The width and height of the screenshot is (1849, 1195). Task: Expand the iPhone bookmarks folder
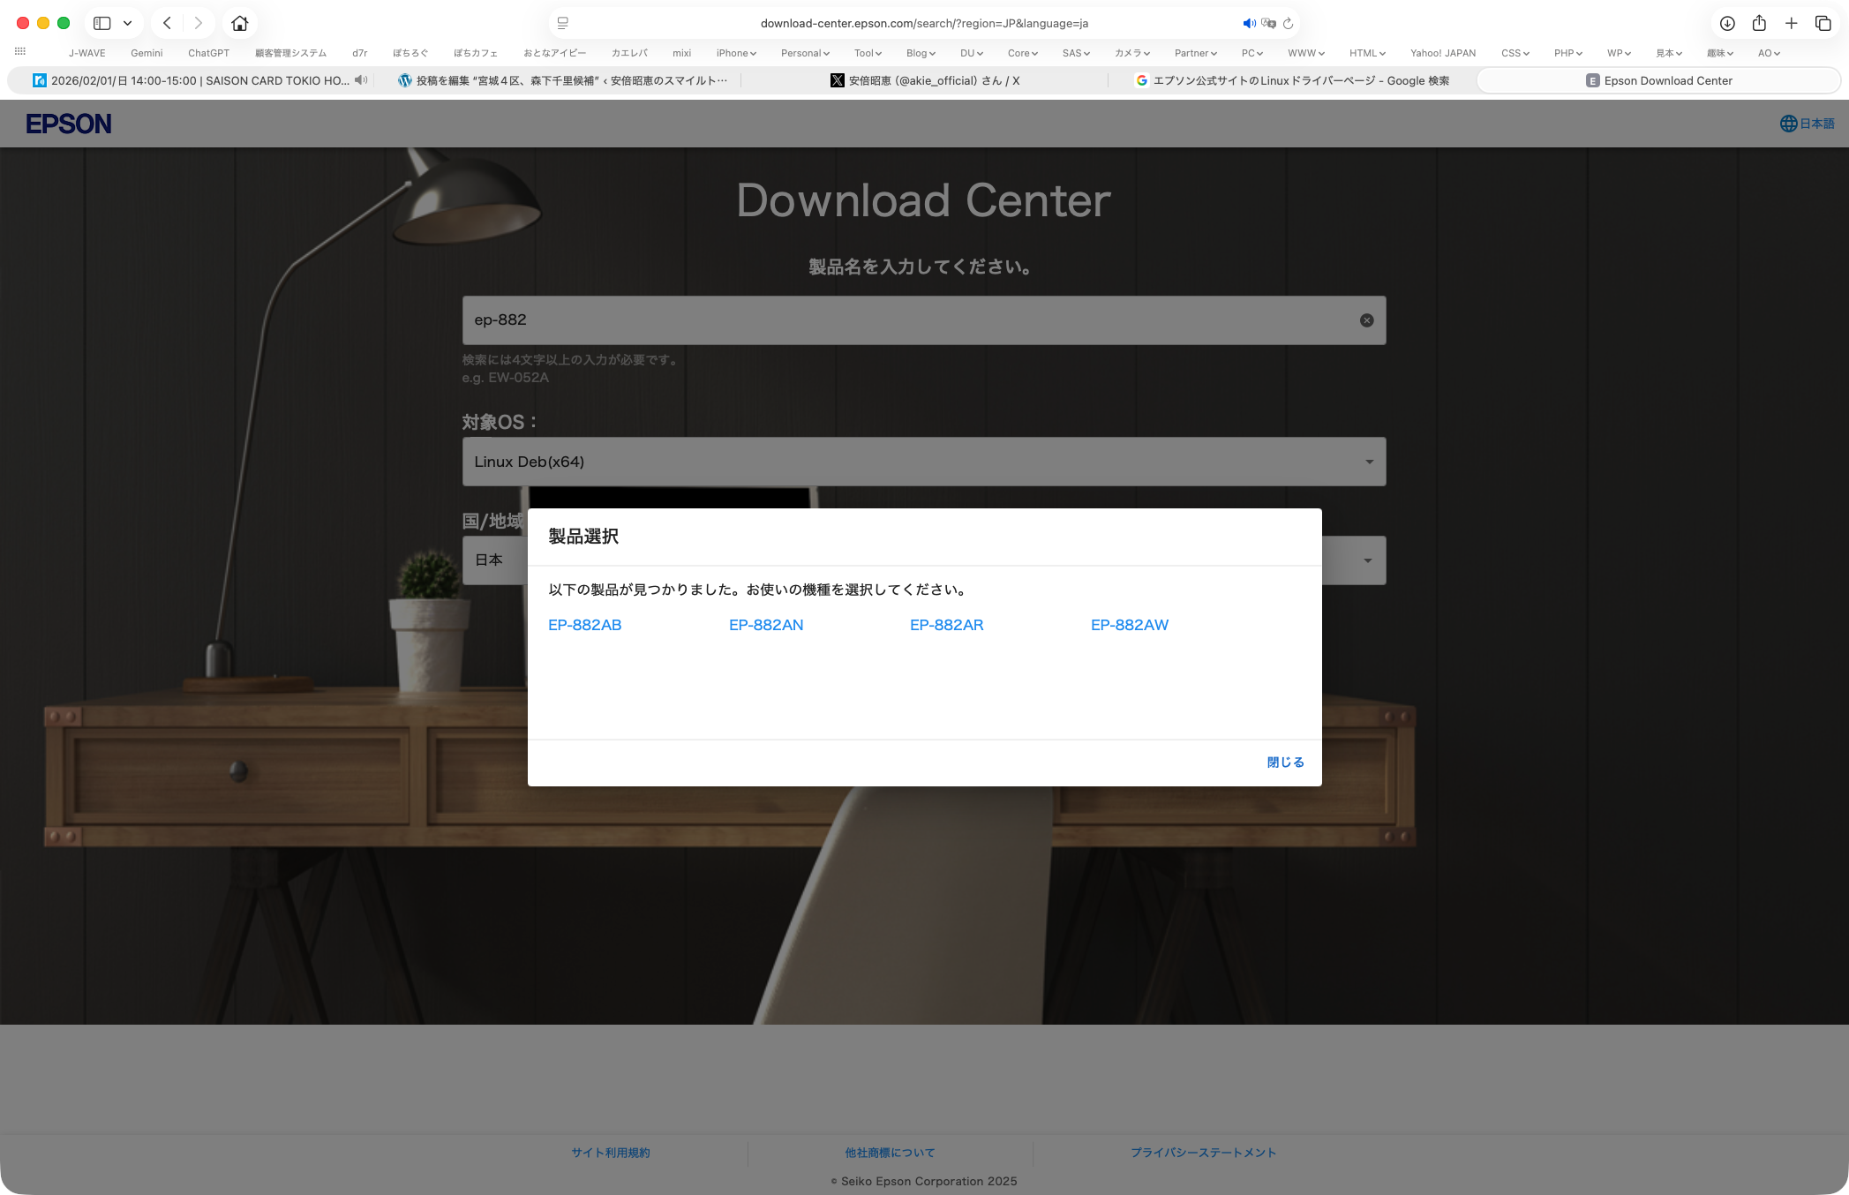coord(735,53)
